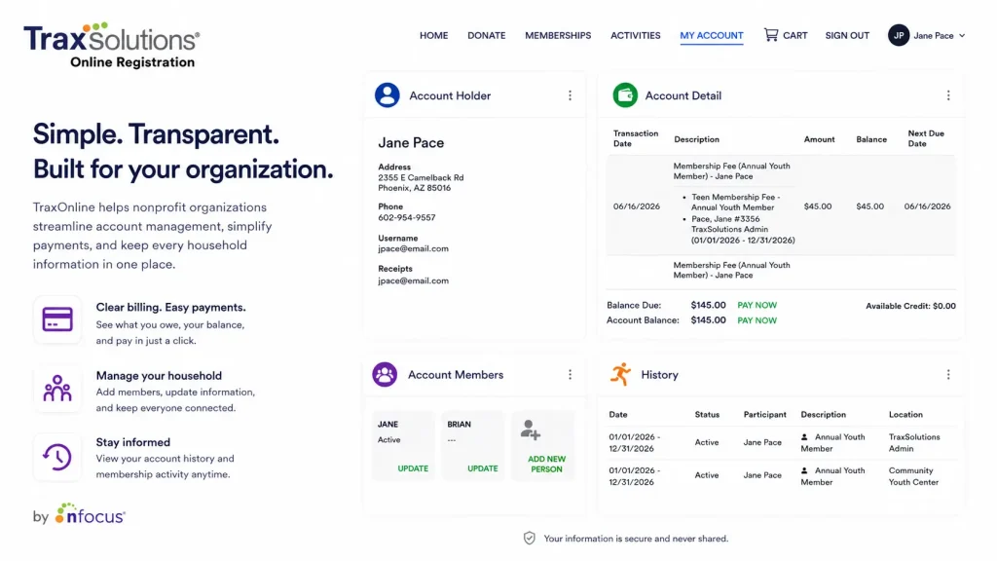
Task: Go to the HOME page
Action: [x=433, y=36]
